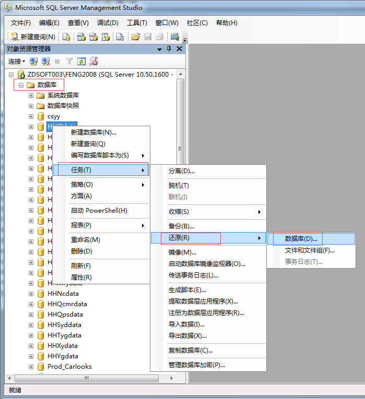
Task: Click 导入数据(I)... in tasks submenu
Action: 208,324
